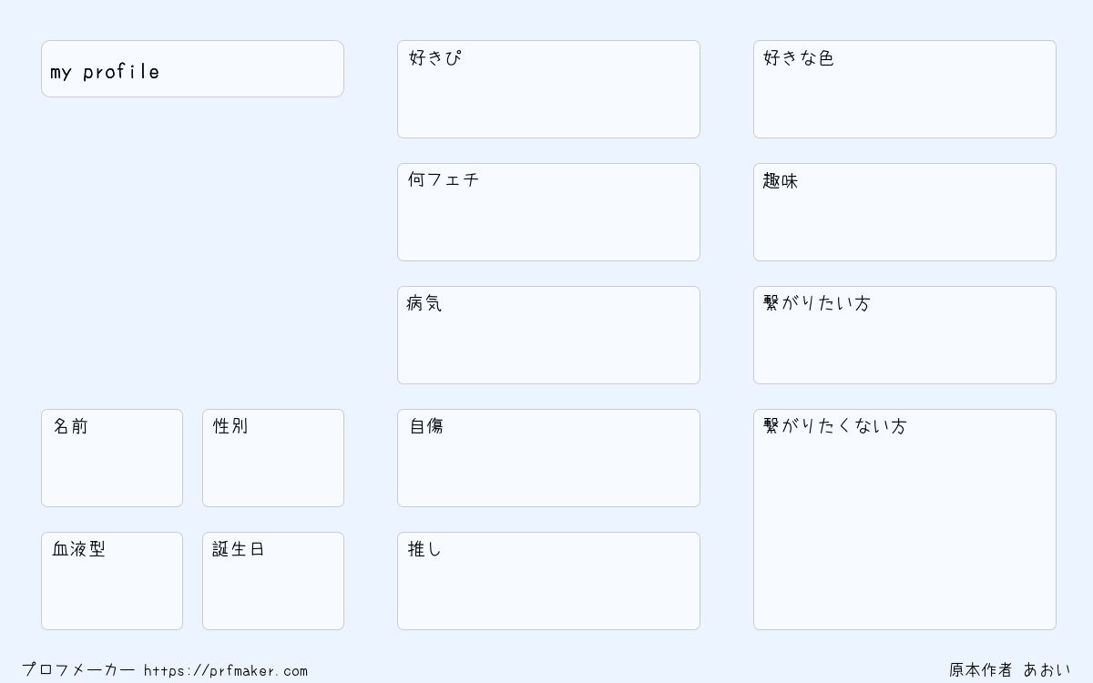The width and height of the screenshot is (1093, 683).
Task: Click the 繋がりたい方 box
Action: coord(904,335)
